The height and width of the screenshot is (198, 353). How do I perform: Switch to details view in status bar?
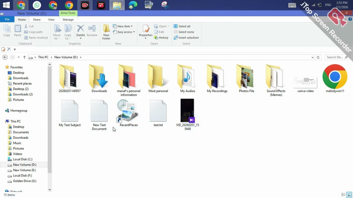(343, 195)
